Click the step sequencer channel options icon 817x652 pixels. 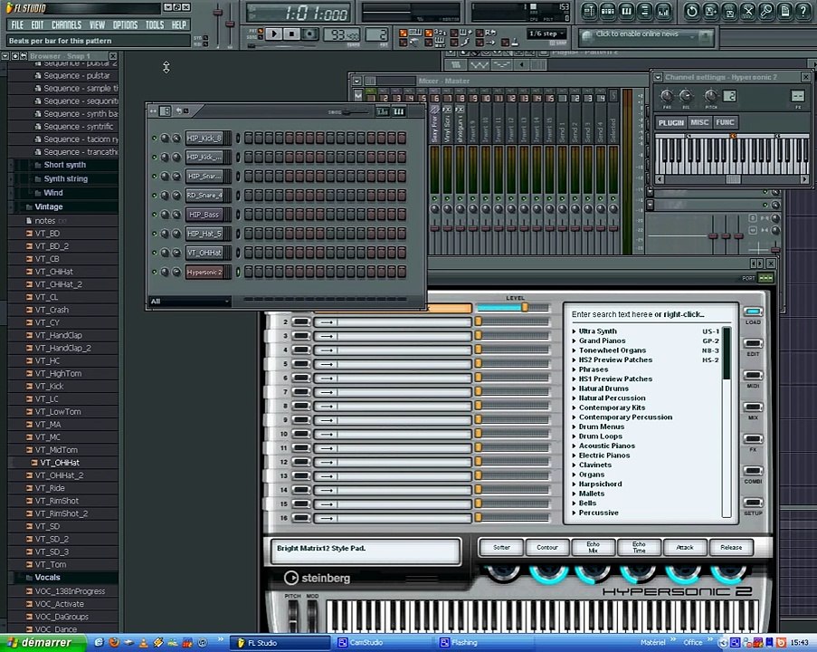165,111
